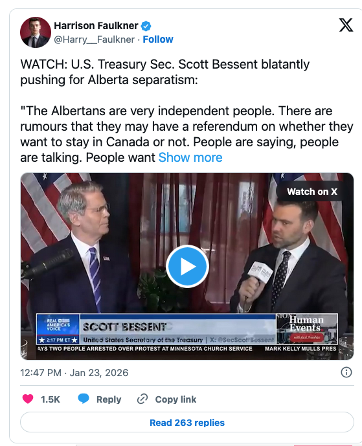Play the embedded video
The height and width of the screenshot is (446, 362).
(187, 267)
